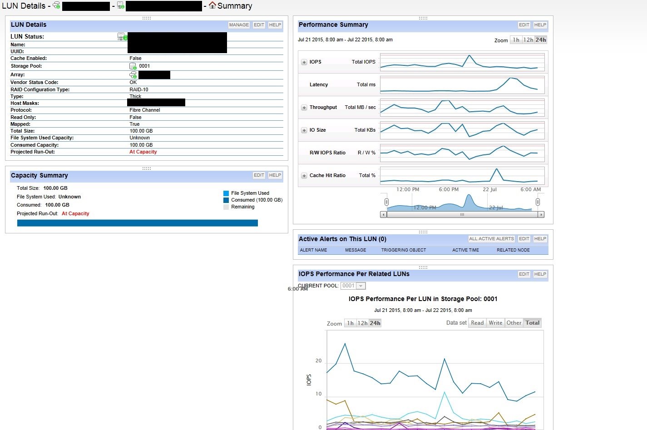Click the storage pool icon next to 0001
Viewport: 647px width, 430px height.
tap(133, 66)
